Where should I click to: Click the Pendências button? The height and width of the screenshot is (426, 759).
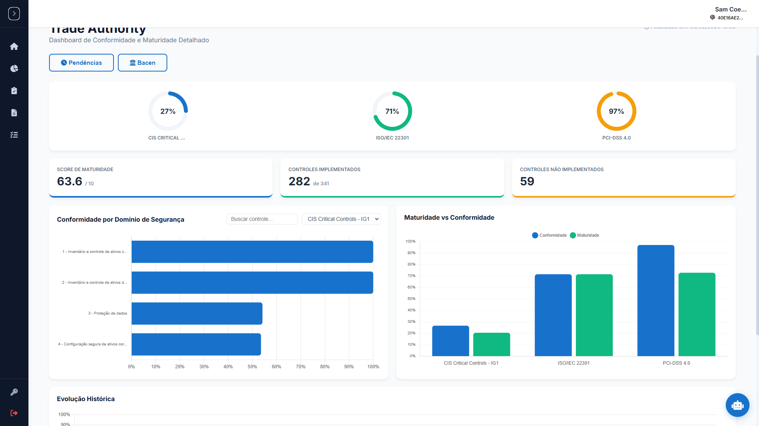click(81, 63)
